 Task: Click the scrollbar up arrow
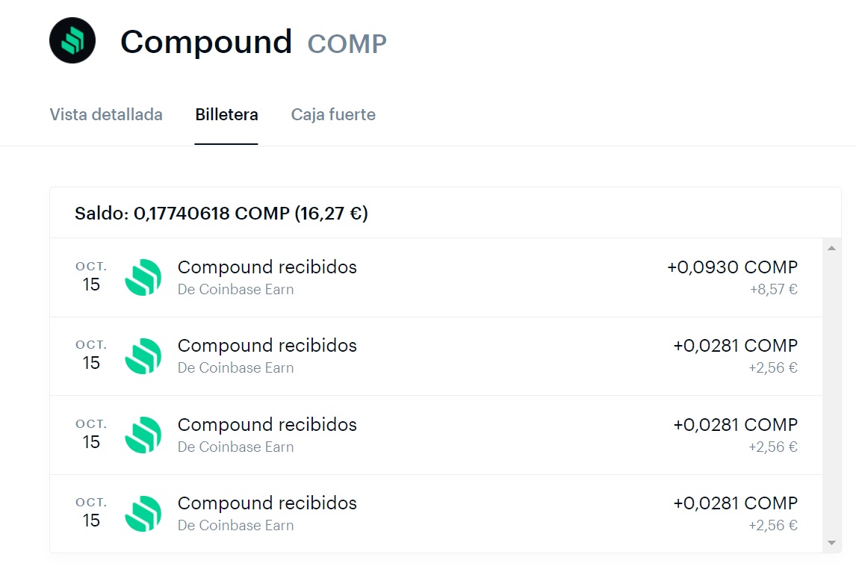pos(831,246)
